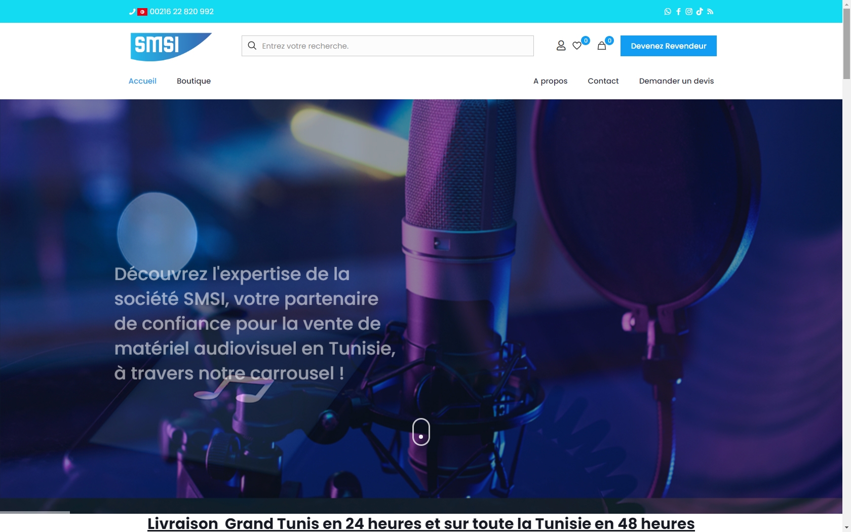Click the SMSI logo

[171, 47]
